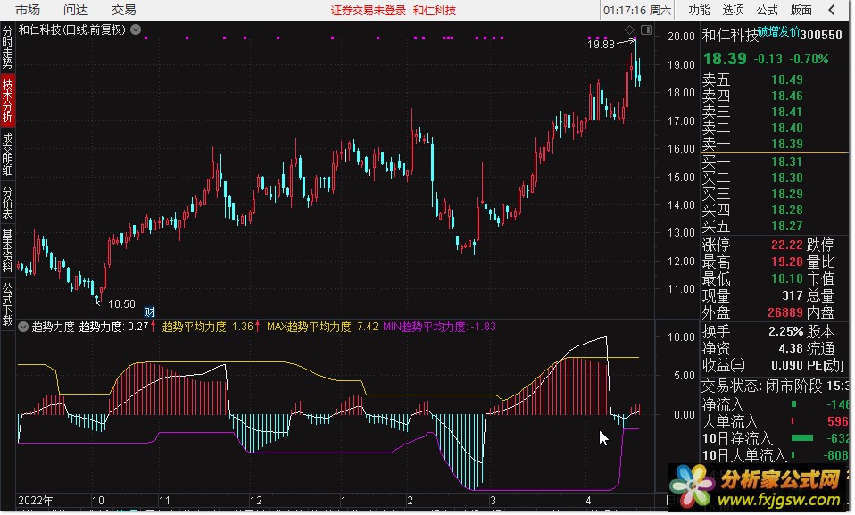Image resolution: width=855 pixels, height=515 pixels.
Task: Click the 换手 value 2.25%
Action: [785, 332]
